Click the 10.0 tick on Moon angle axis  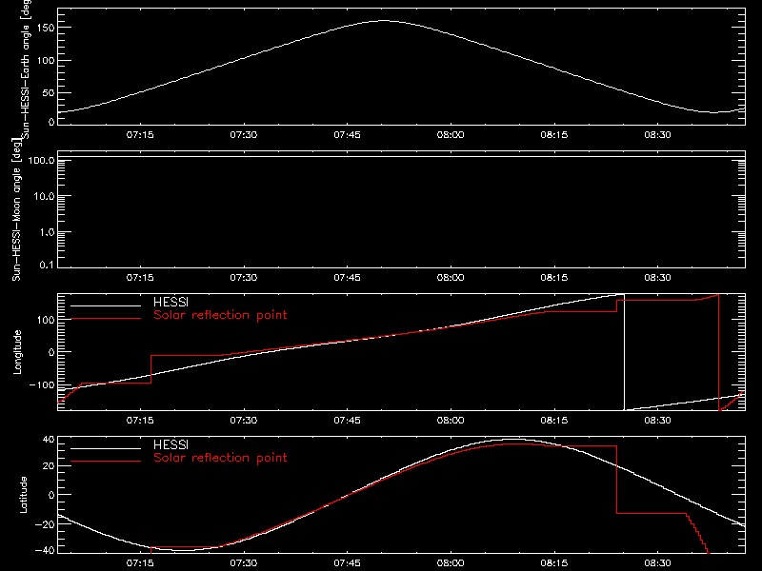click(x=44, y=197)
